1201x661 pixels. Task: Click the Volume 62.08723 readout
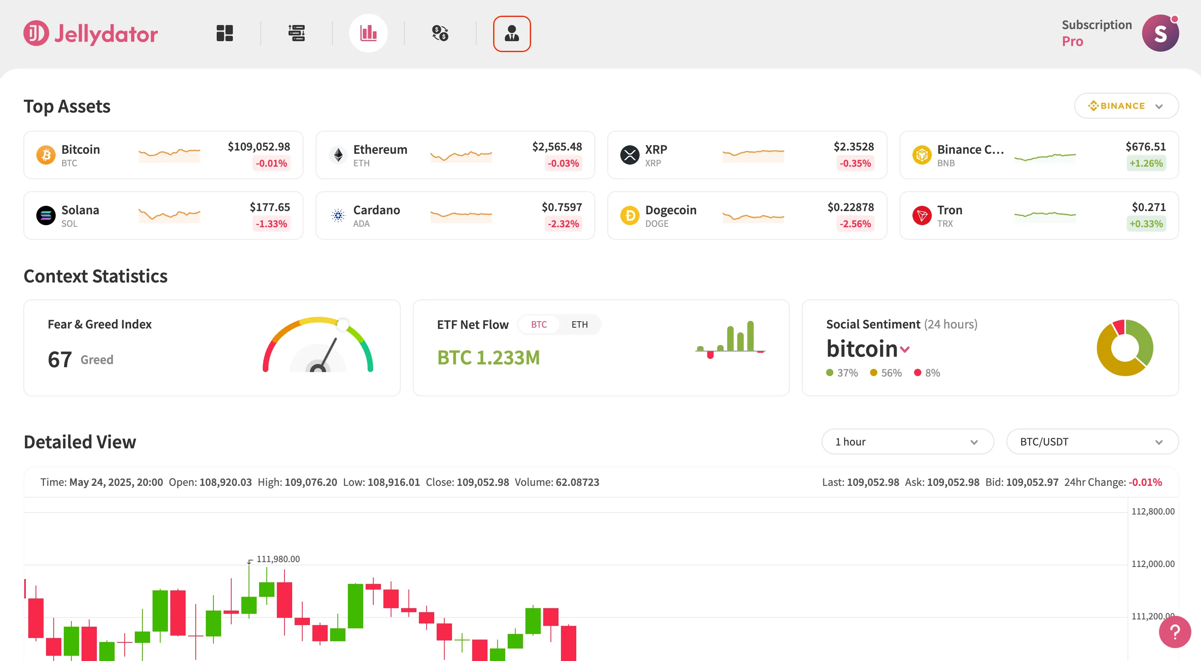click(557, 482)
